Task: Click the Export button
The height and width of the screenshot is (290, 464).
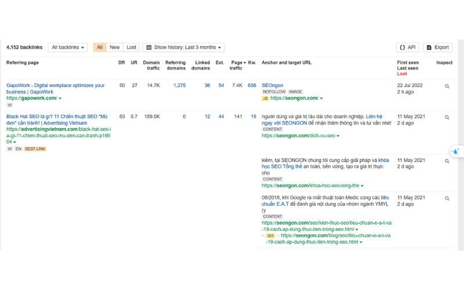Action: pos(438,48)
